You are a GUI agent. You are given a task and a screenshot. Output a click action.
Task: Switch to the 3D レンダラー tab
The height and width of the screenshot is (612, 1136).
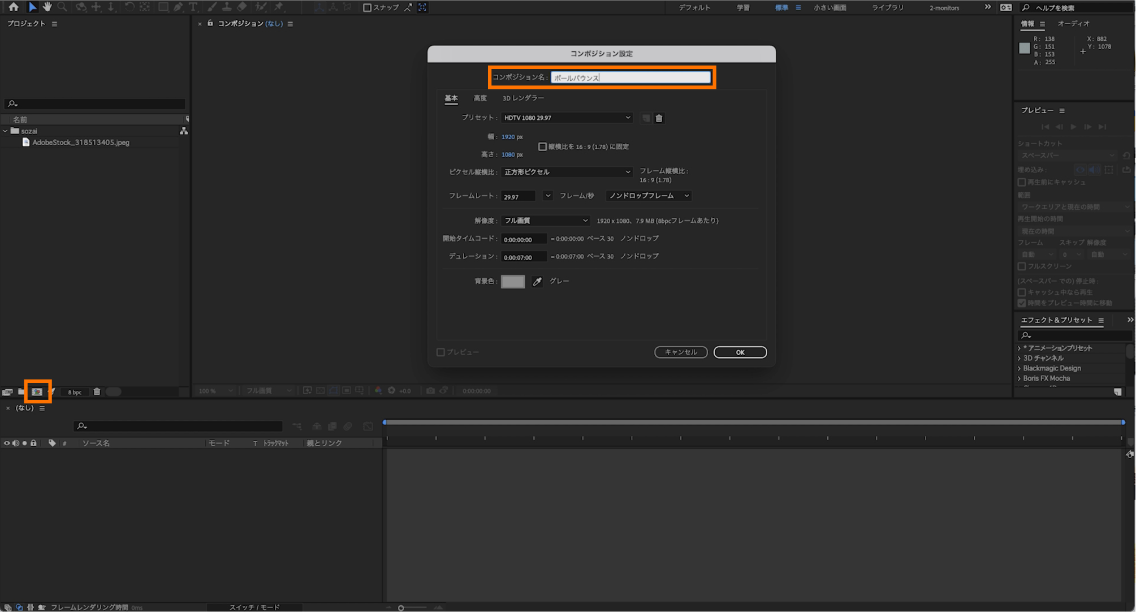(523, 98)
